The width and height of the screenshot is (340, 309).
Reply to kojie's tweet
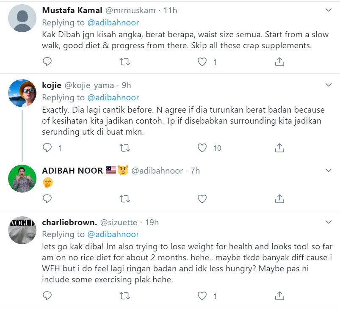(47, 148)
